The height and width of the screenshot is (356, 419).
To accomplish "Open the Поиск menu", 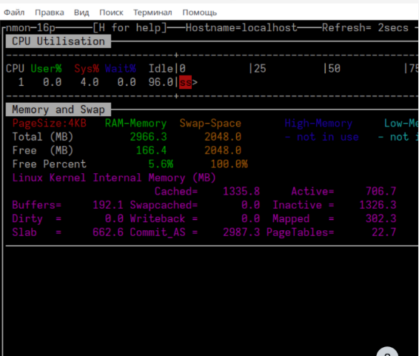I will (x=111, y=13).
